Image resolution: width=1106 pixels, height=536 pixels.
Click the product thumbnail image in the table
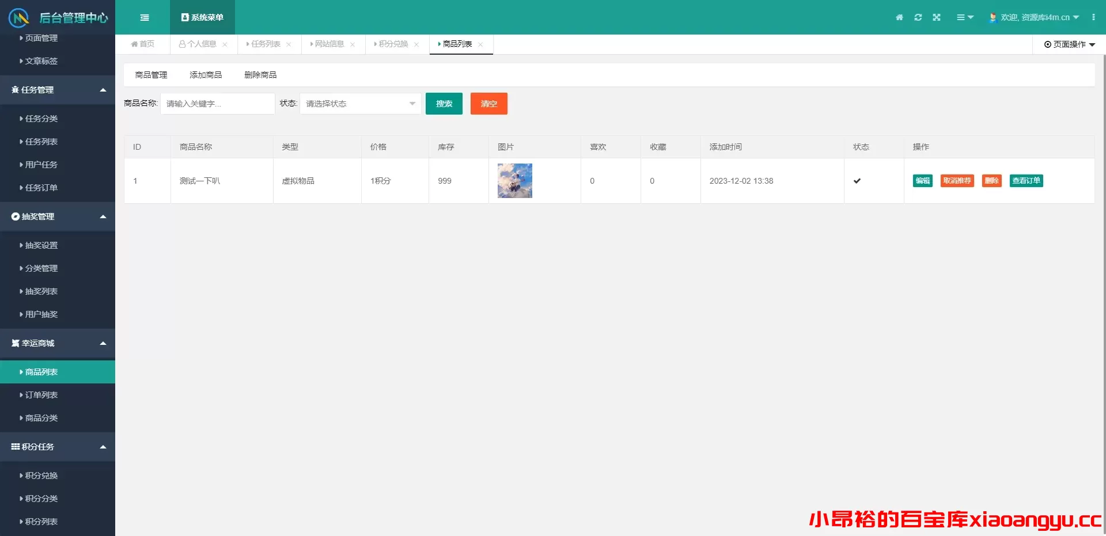click(x=514, y=181)
